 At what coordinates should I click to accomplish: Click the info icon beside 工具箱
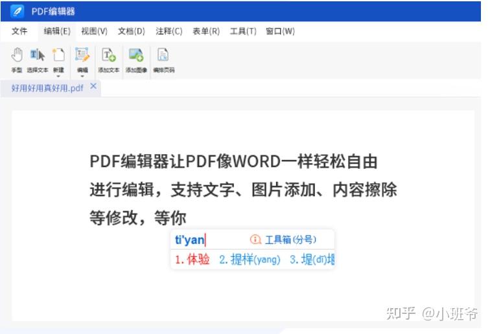tap(255, 239)
